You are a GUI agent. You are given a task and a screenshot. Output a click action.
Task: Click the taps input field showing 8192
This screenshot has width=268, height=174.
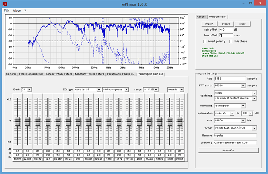230,79
